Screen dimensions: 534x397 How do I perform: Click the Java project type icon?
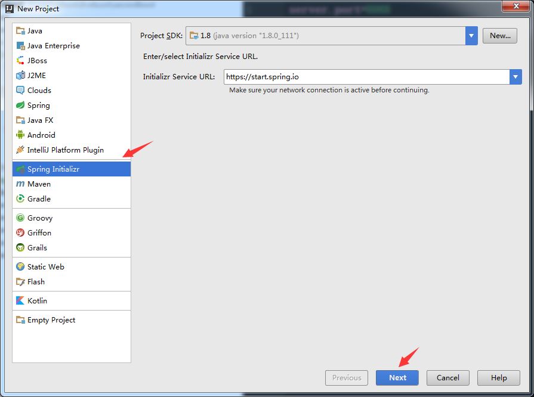click(20, 31)
